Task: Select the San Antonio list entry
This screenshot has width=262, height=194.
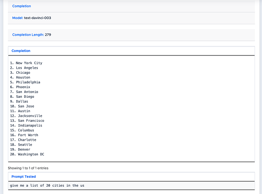Action: coord(24,92)
